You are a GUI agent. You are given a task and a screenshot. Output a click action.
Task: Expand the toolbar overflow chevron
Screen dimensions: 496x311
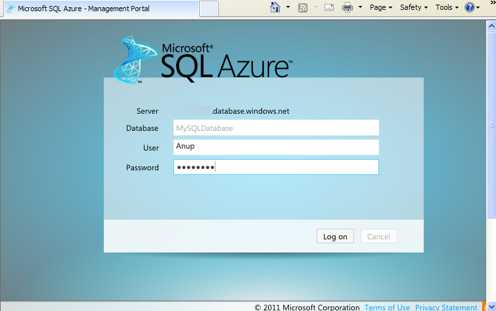click(x=490, y=7)
